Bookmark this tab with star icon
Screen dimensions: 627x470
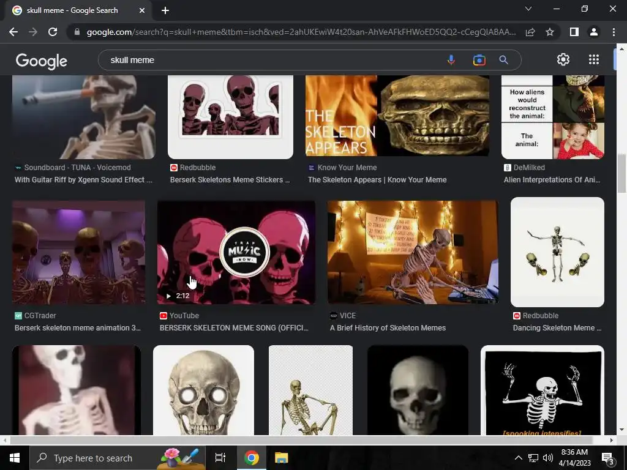pyautogui.click(x=550, y=32)
